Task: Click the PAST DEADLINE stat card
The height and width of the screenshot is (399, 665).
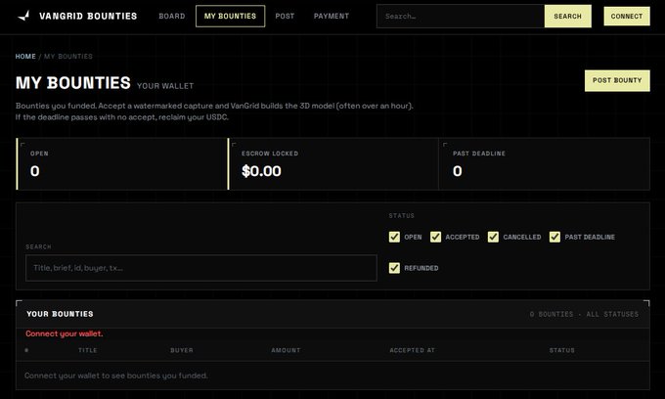Action: pyautogui.click(x=544, y=163)
